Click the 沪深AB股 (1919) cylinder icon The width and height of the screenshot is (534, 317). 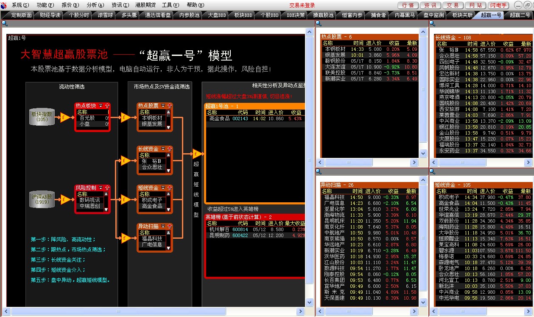click(x=42, y=199)
